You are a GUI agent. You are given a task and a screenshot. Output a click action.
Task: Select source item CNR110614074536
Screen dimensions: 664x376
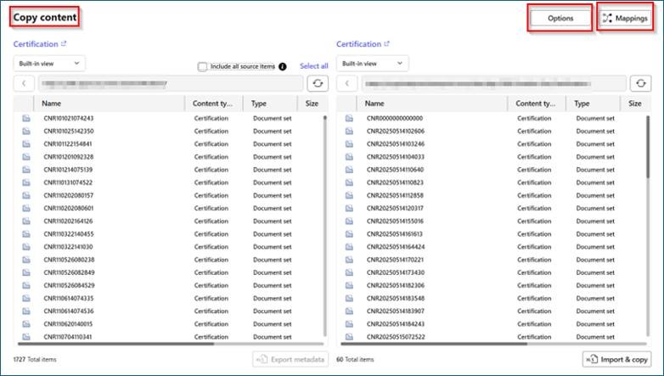pyautogui.click(x=69, y=311)
